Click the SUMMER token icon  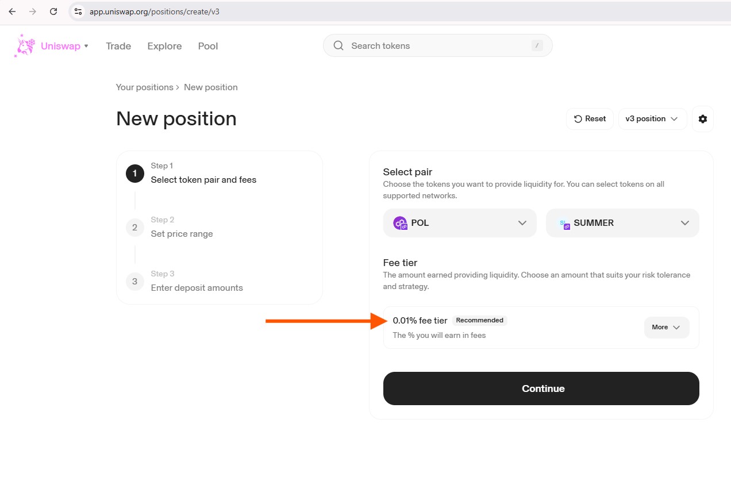click(564, 223)
